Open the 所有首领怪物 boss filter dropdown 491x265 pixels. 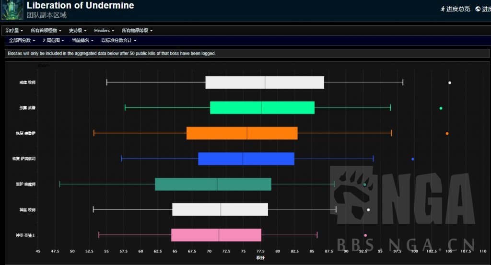point(46,31)
